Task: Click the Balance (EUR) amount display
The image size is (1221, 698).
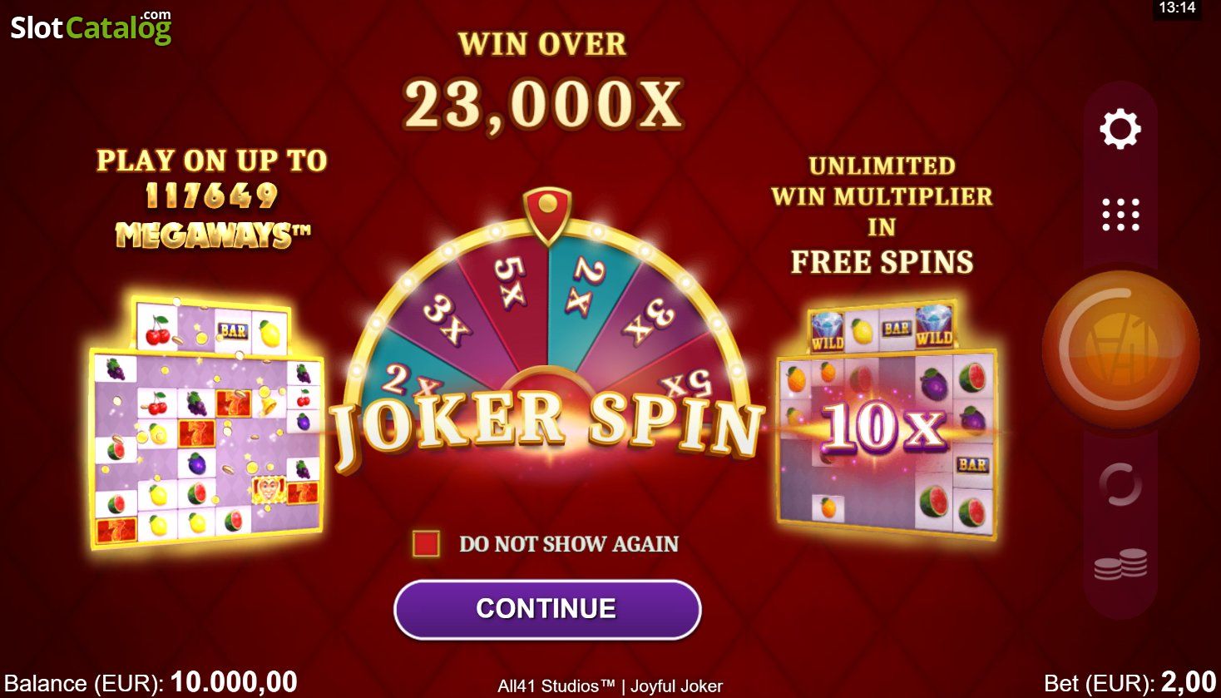Action: (151, 683)
